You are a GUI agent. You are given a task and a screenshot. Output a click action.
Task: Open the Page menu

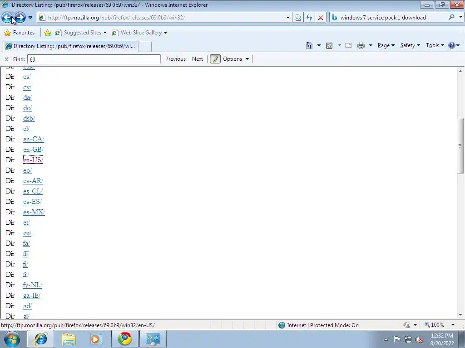click(386, 45)
